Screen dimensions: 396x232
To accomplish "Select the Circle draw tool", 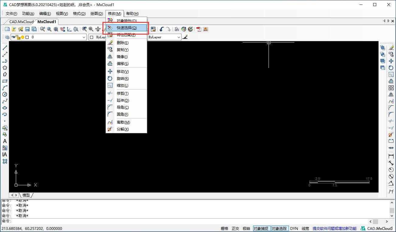I will pos(5,94).
